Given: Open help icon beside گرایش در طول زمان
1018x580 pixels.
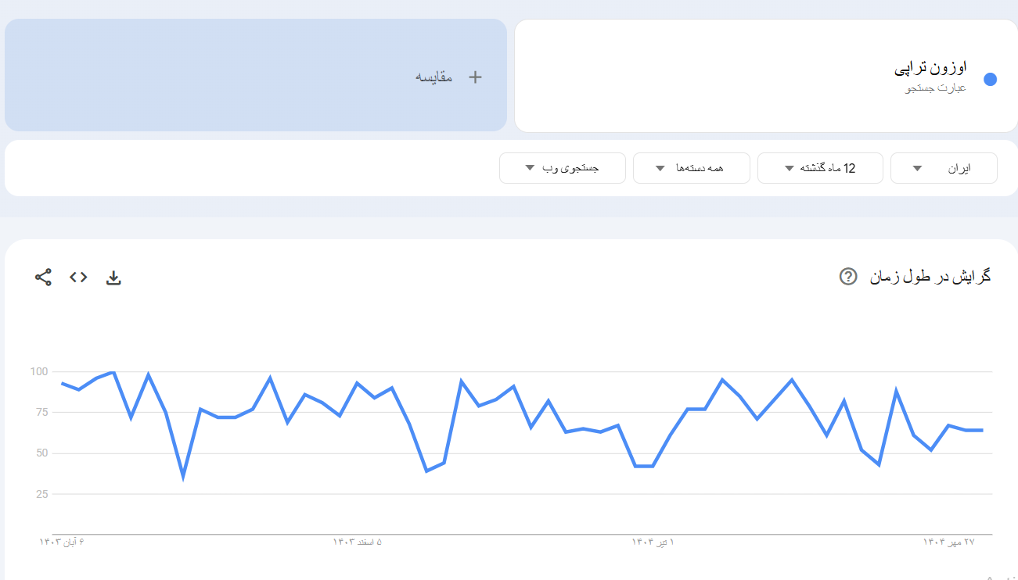Looking at the screenshot, I should (x=848, y=276).
